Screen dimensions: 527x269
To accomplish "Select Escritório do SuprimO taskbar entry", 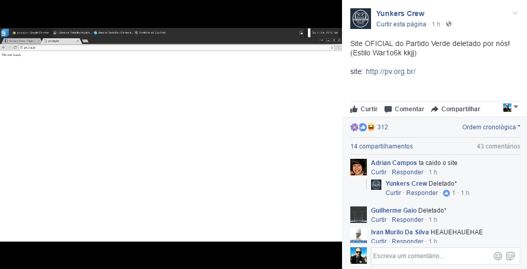I will pos(150,33).
